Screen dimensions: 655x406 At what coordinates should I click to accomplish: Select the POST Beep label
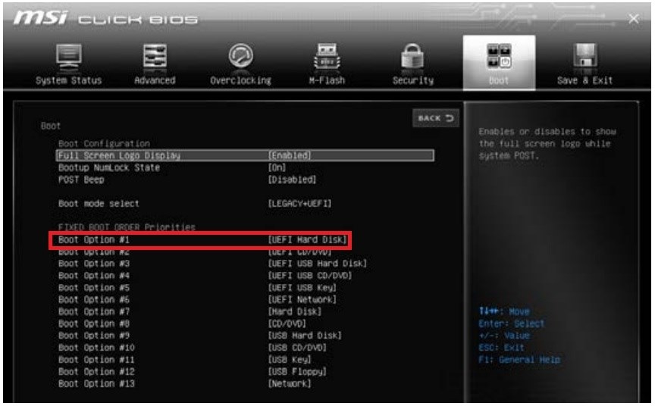click(x=81, y=180)
